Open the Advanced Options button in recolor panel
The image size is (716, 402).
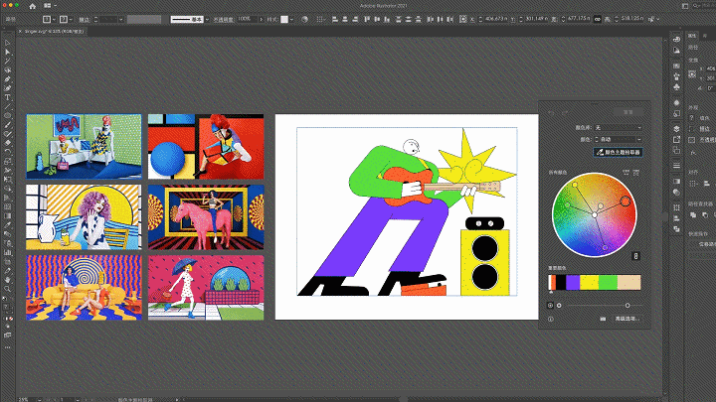pyautogui.click(x=626, y=319)
